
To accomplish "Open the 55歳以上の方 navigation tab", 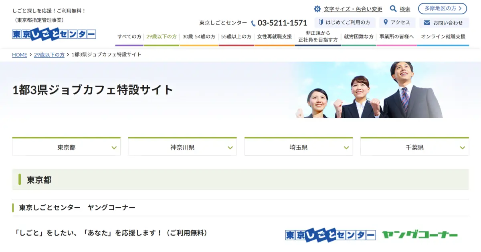I will point(236,37).
